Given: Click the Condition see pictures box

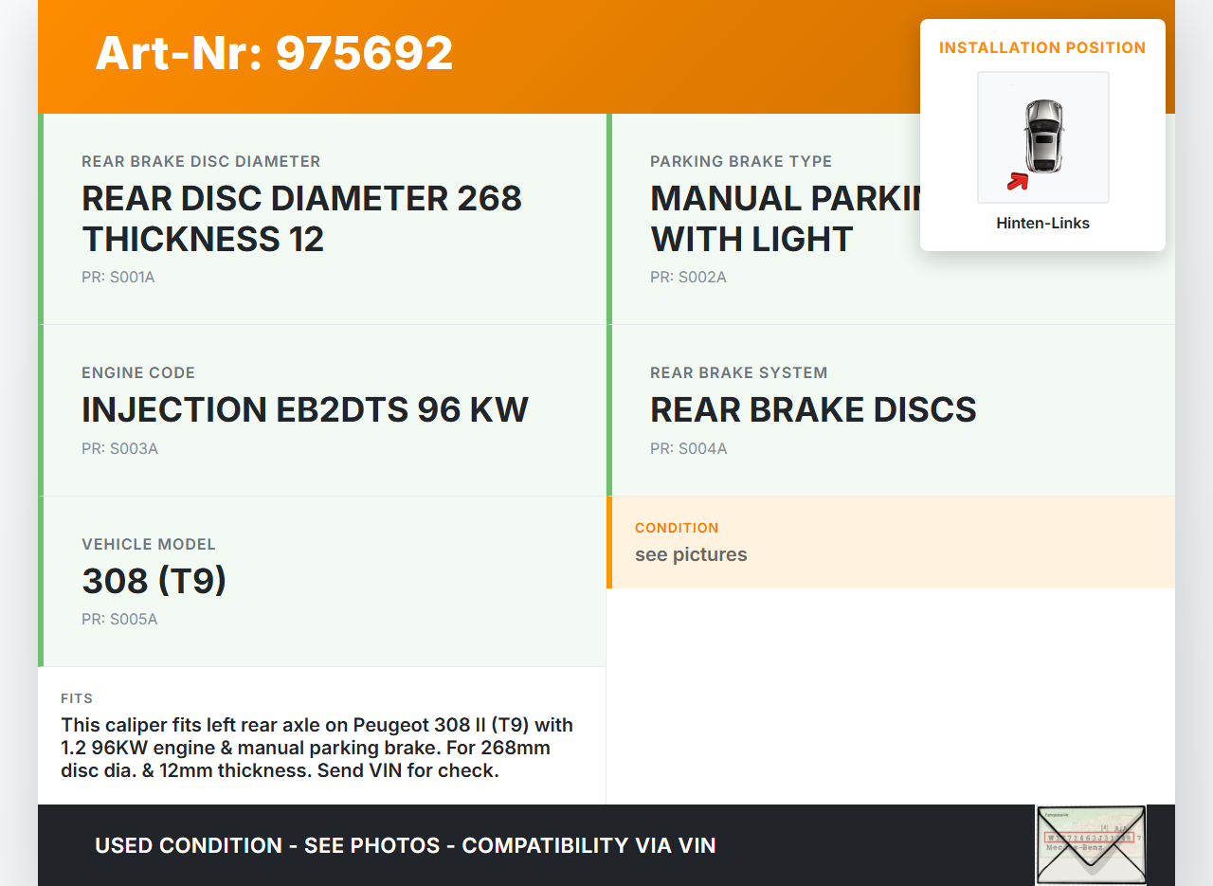Looking at the screenshot, I should pyautogui.click(x=891, y=542).
